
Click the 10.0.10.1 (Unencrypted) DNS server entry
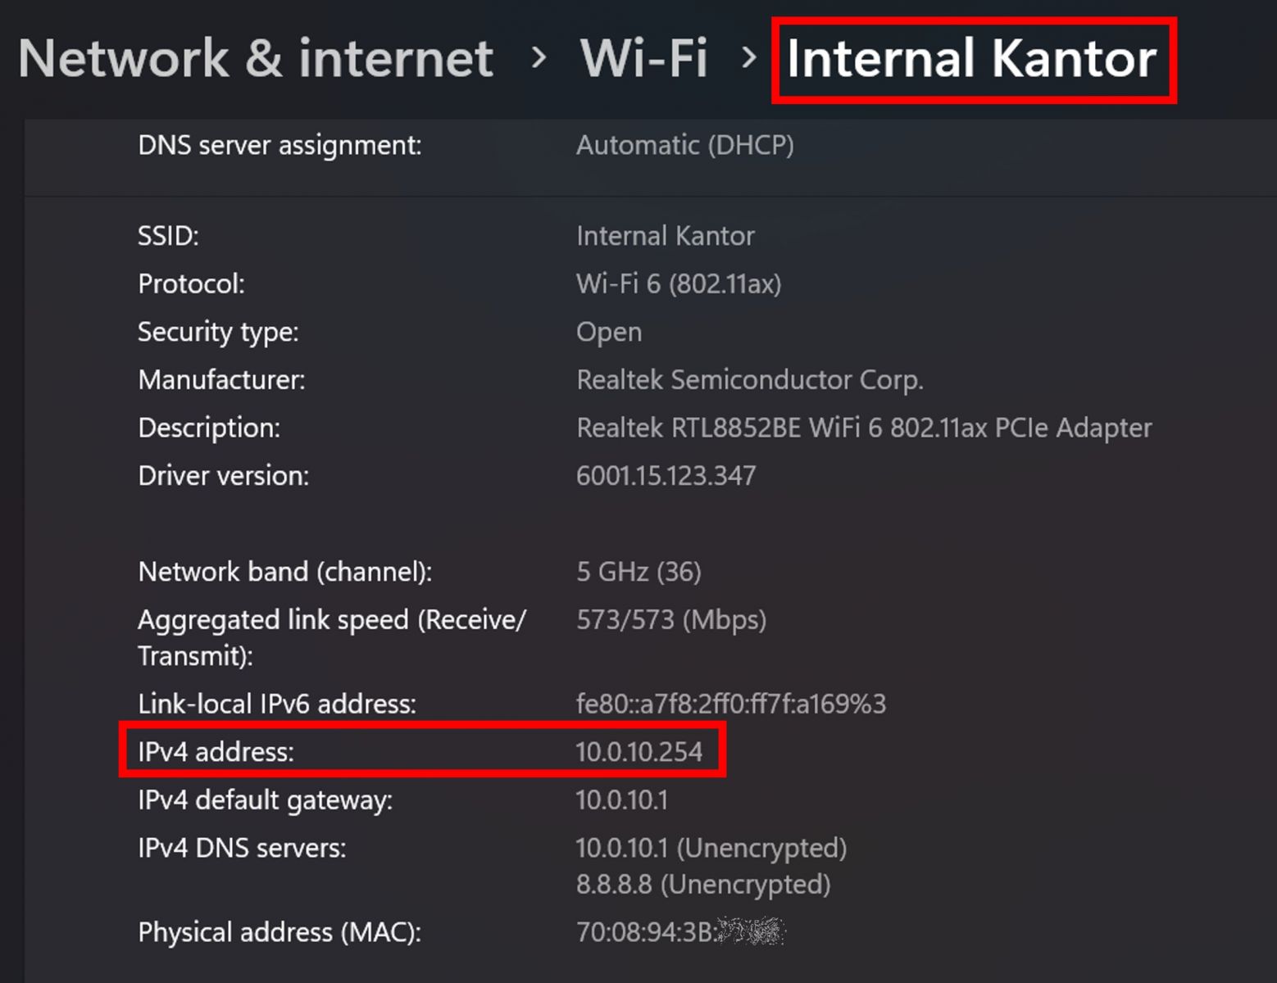coord(711,849)
